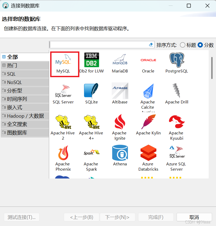Click the 取消 button
This screenshot has height=226, width=216.
[194, 217]
